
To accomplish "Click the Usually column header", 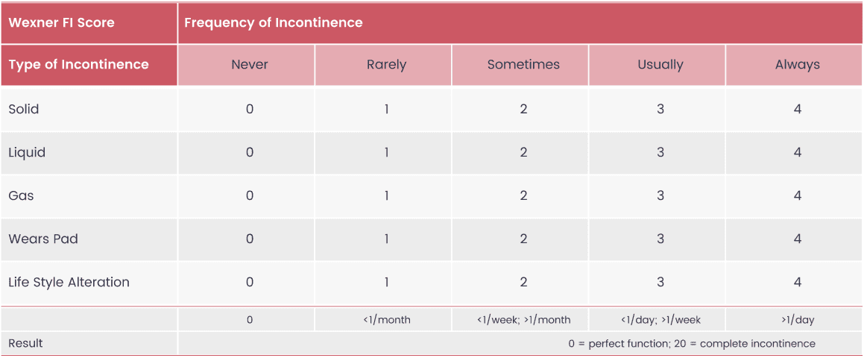I will click(x=660, y=65).
